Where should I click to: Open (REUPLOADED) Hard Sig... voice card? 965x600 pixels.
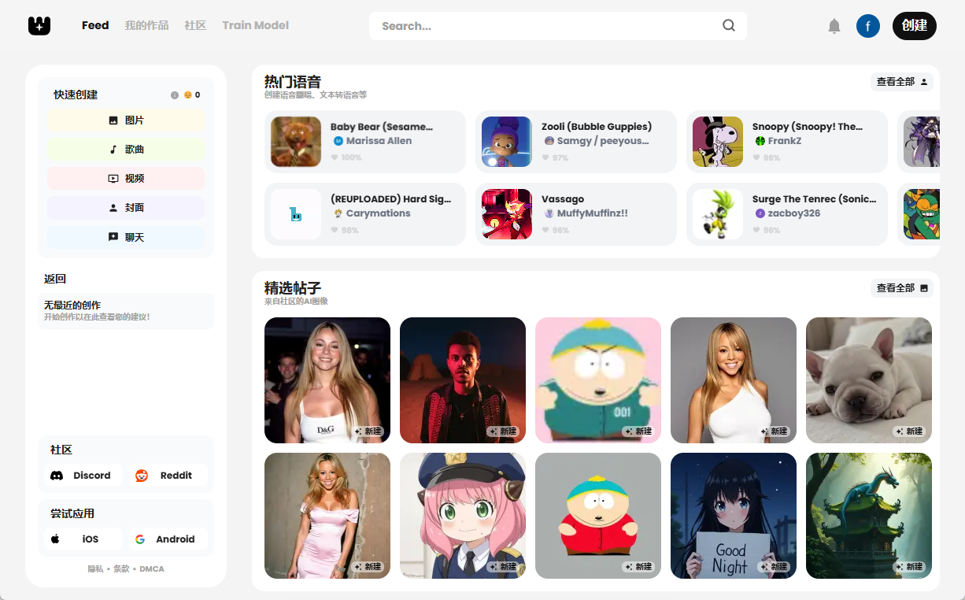pyautogui.click(x=365, y=214)
